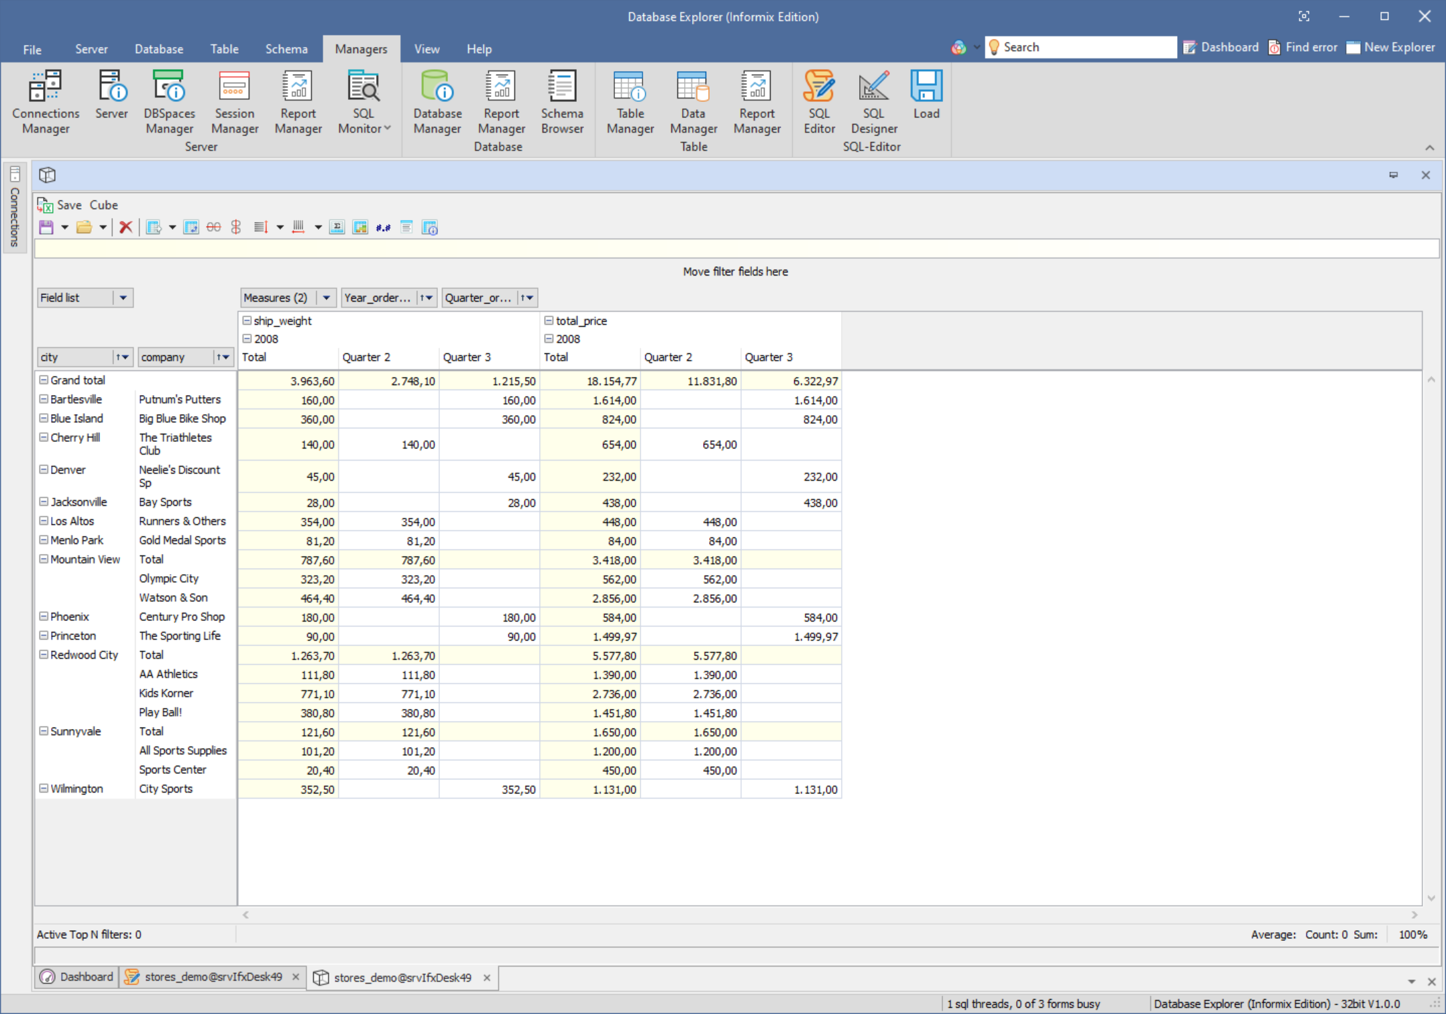Image resolution: width=1446 pixels, height=1014 pixels.
Task: Open the Data Manager
Action: pos(693,103)
